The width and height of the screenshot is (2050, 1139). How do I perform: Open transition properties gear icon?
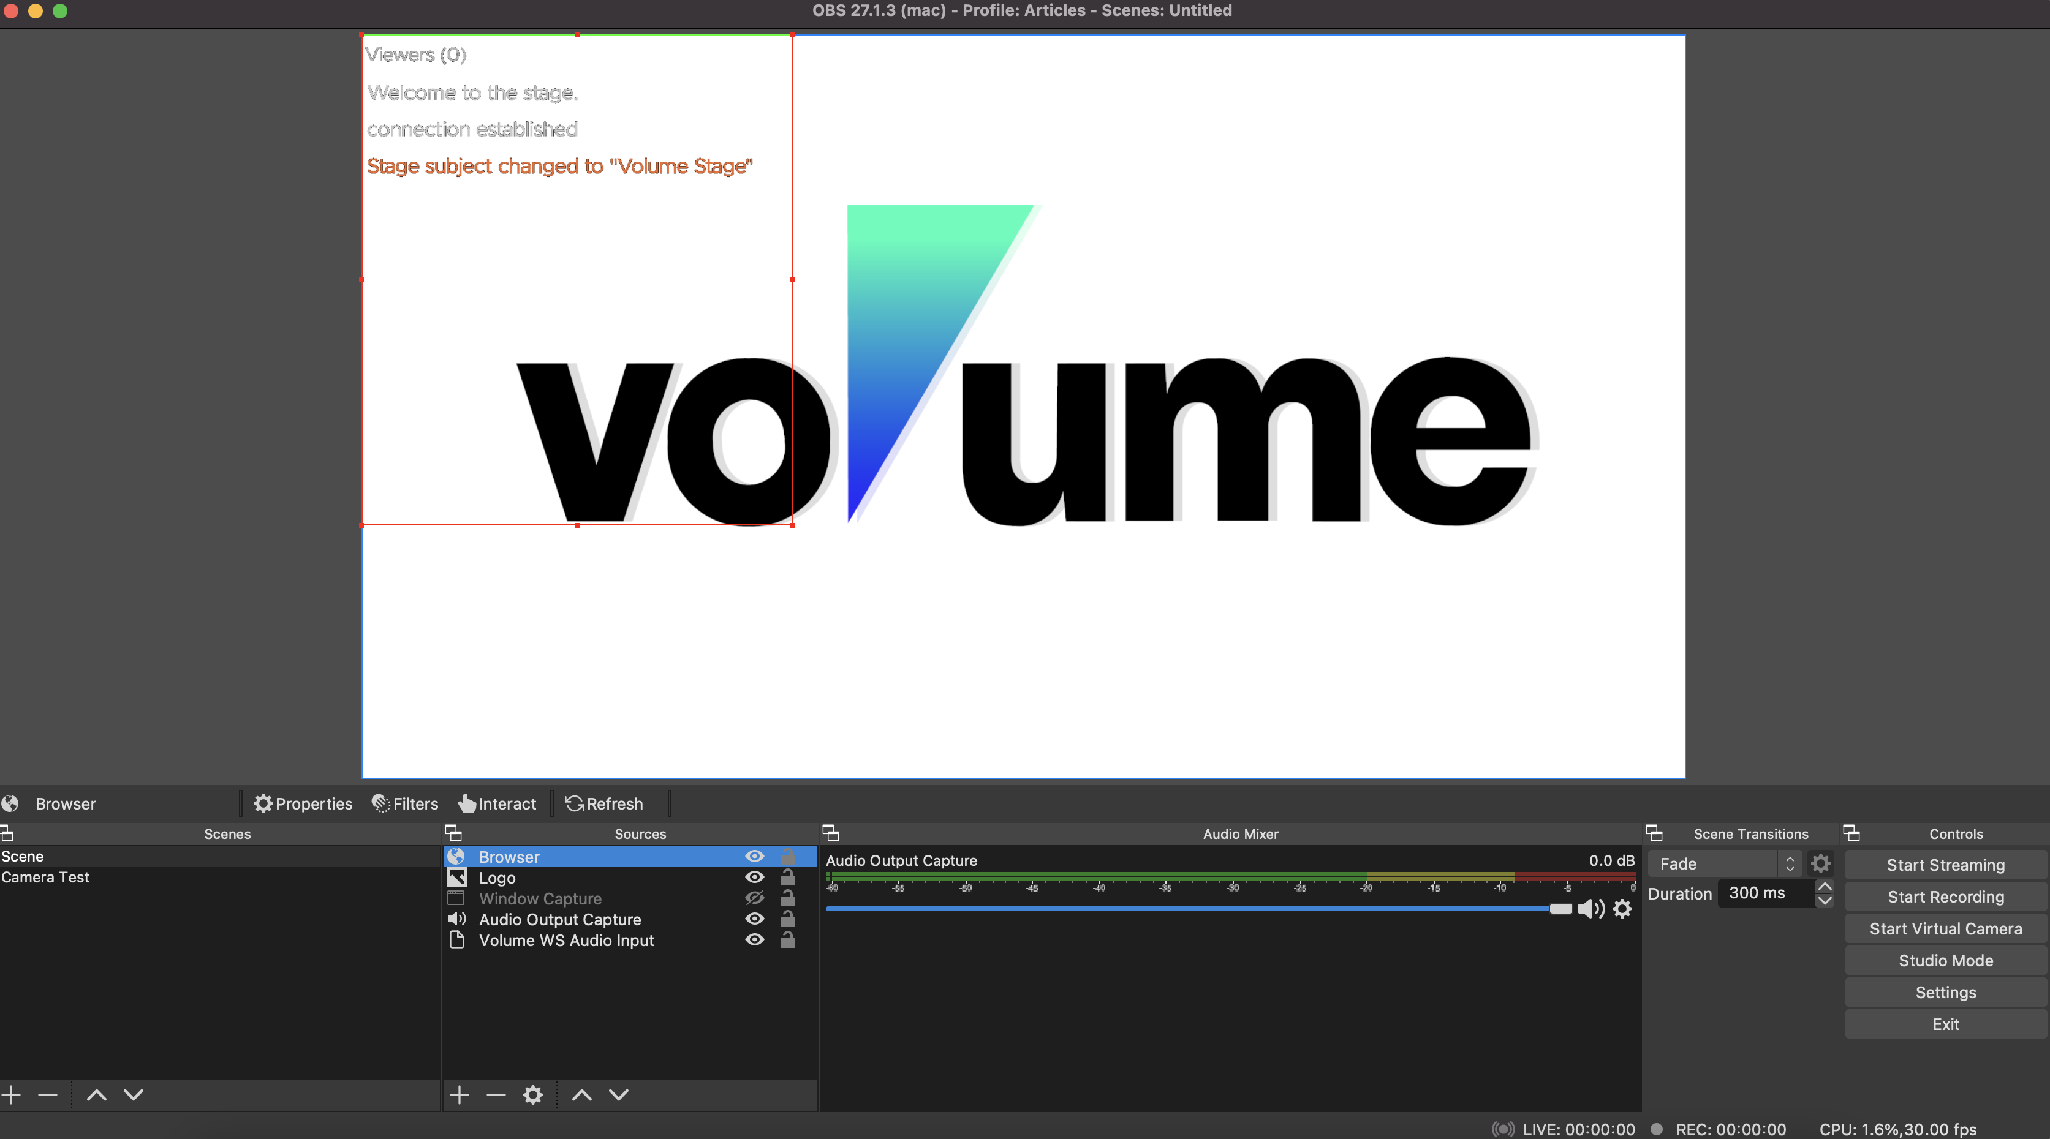(x=1821, y=863)
